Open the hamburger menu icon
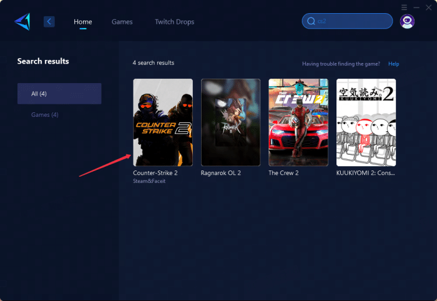This screenshot has width=437, height=301. [404, 7]
